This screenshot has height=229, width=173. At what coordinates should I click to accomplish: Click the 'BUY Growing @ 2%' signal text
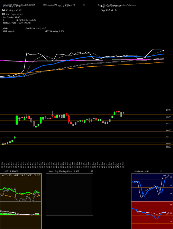(x=54, y=31)
